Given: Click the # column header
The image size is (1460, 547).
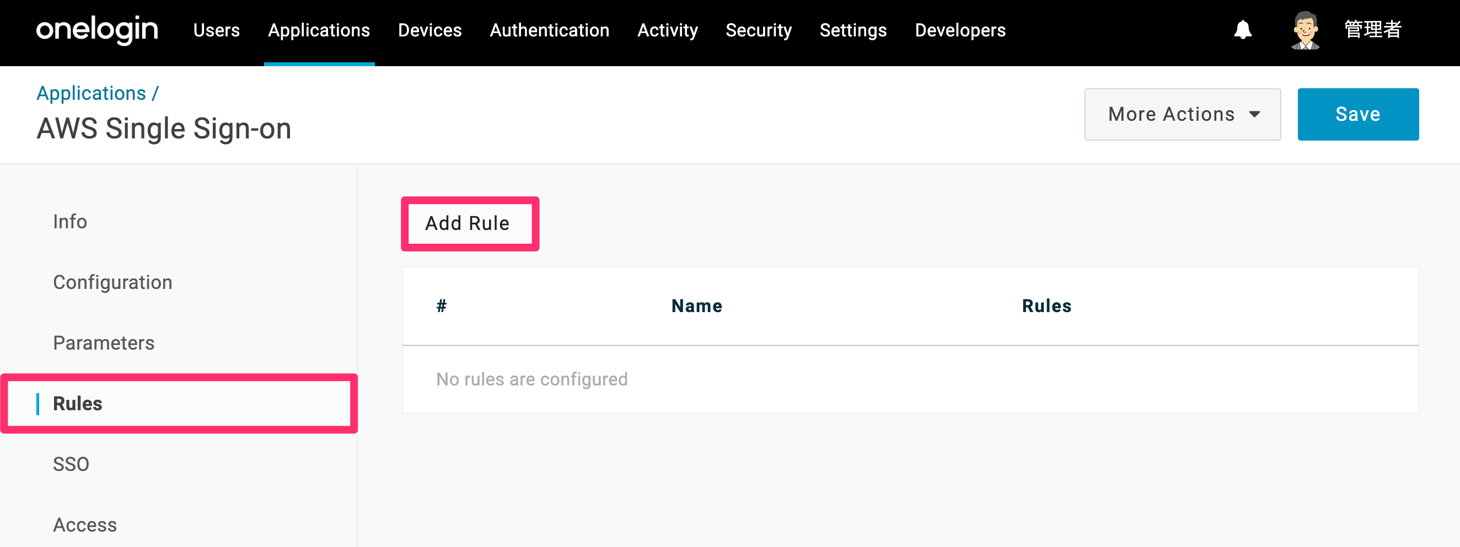Looking at the screenshot, I should tap(442, 306).
